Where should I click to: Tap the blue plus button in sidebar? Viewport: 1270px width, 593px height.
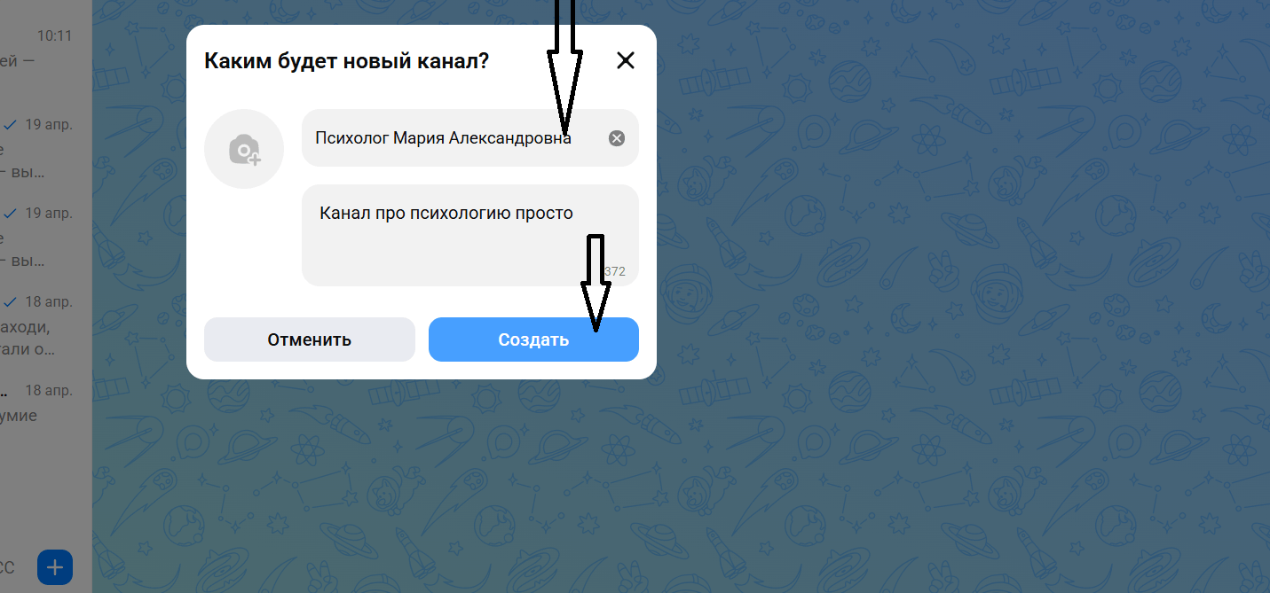(55, 567)
